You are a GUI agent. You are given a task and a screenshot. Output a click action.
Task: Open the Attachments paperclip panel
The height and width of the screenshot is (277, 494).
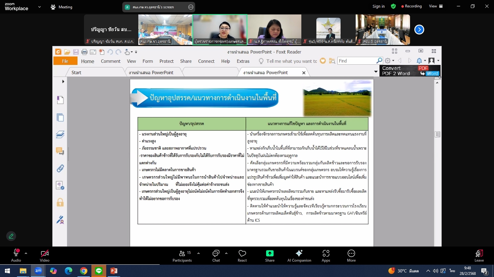coord(60,168)
